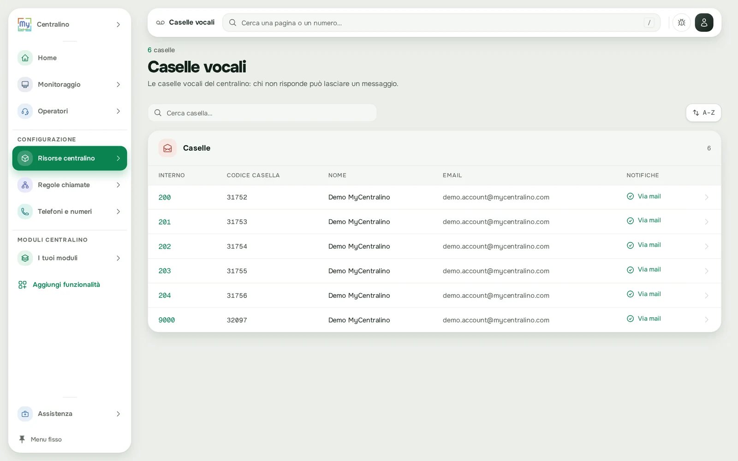Open the interno 204 link
The image size is (738, 461).
(165, 296)
